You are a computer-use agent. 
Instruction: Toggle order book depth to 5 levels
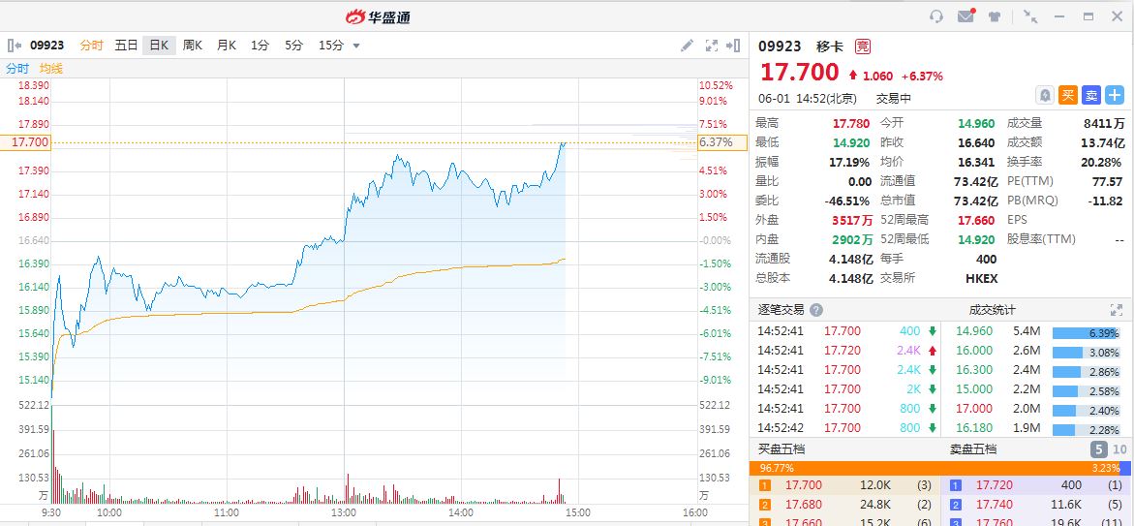1098,449
